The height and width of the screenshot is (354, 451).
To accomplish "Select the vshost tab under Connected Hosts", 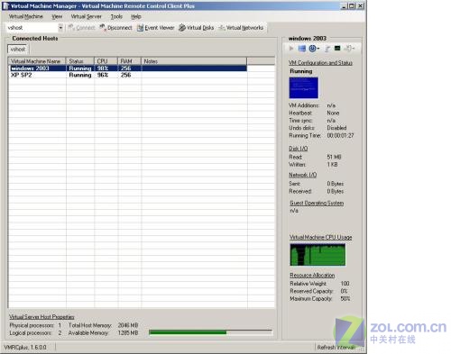I will coord(18,49).
